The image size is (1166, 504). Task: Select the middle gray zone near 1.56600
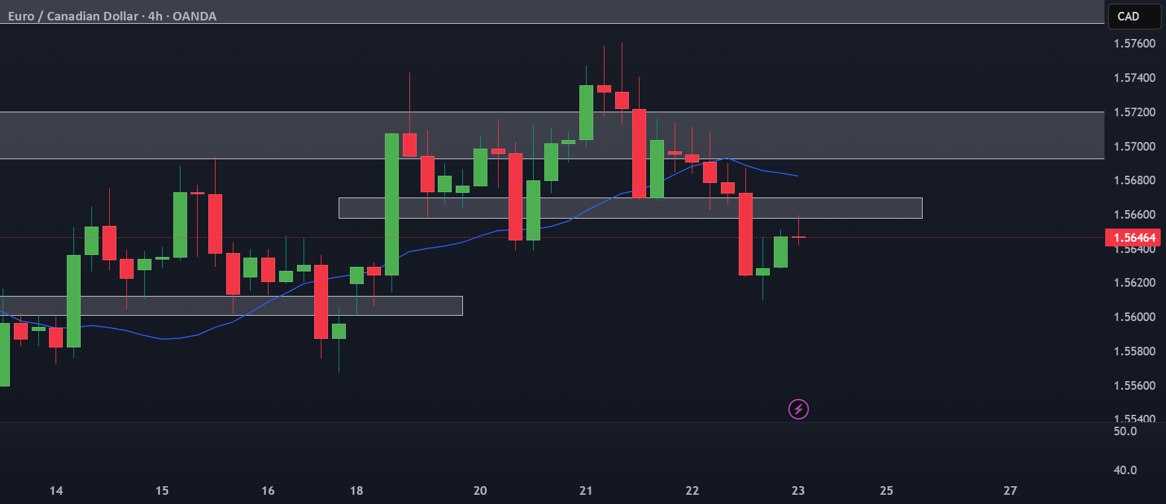[630, 208]
